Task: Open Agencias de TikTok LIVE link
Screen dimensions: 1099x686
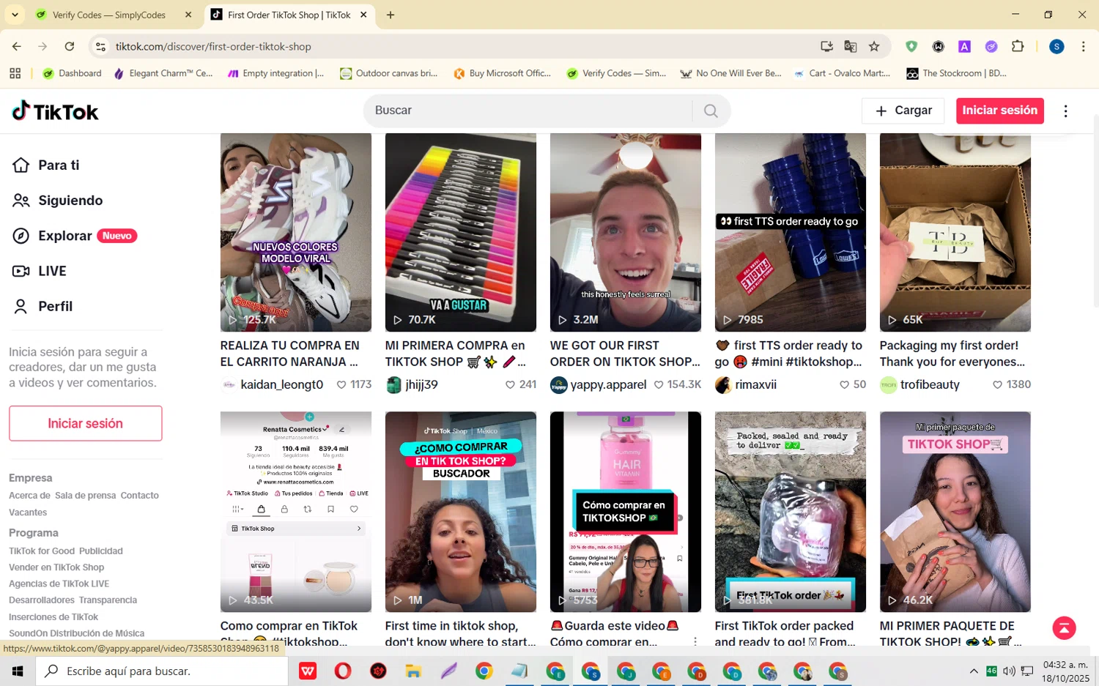Action: (59, 584)
